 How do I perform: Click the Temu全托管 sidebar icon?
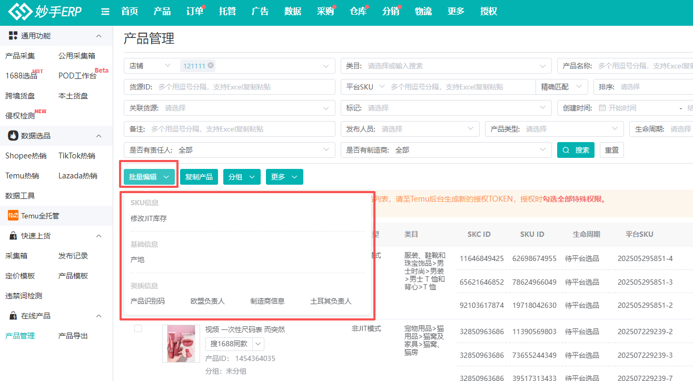point(13,215)
